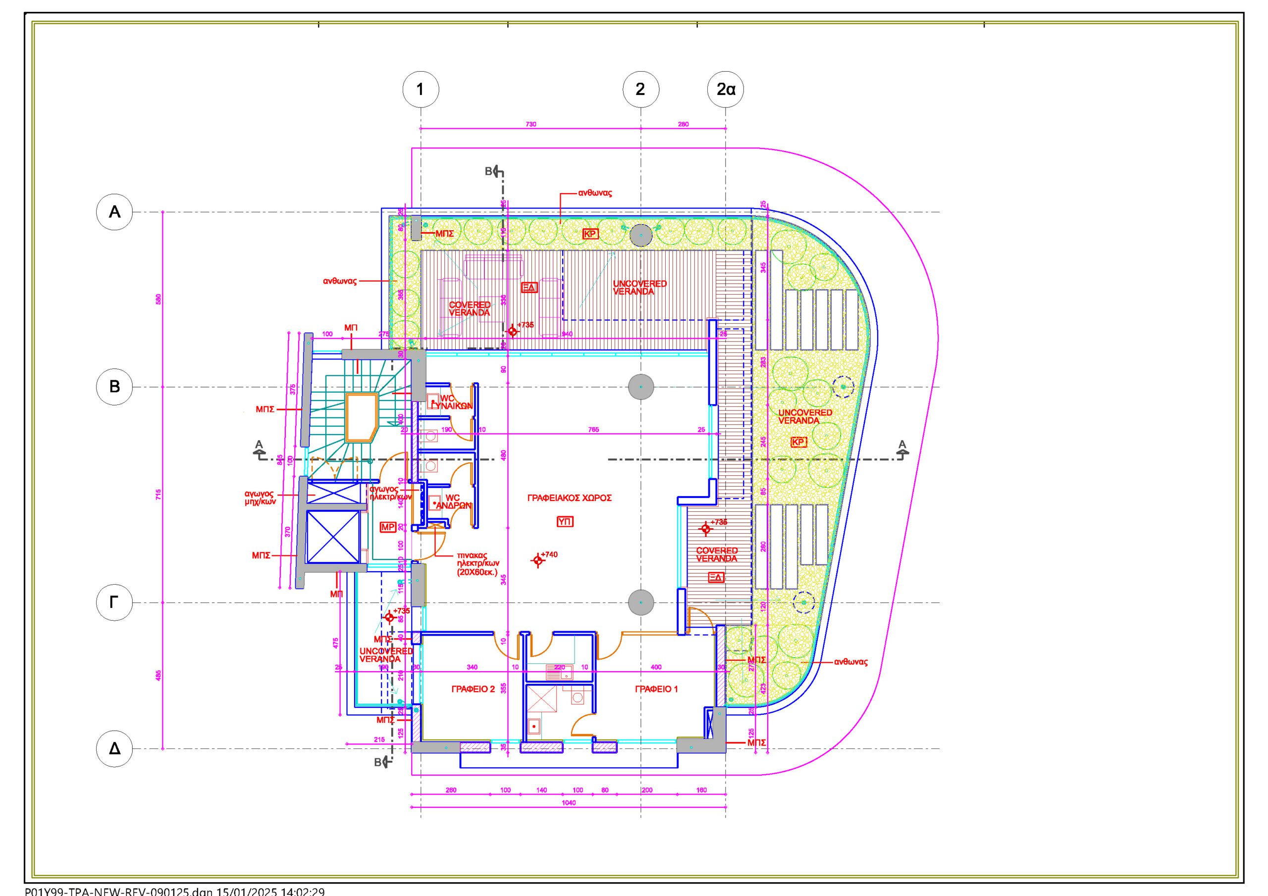Click the ΓΡΑΦΕΙΟ 1 room label
The height and width of the screenshot is (896, 1268).
[x=656, y=689]
